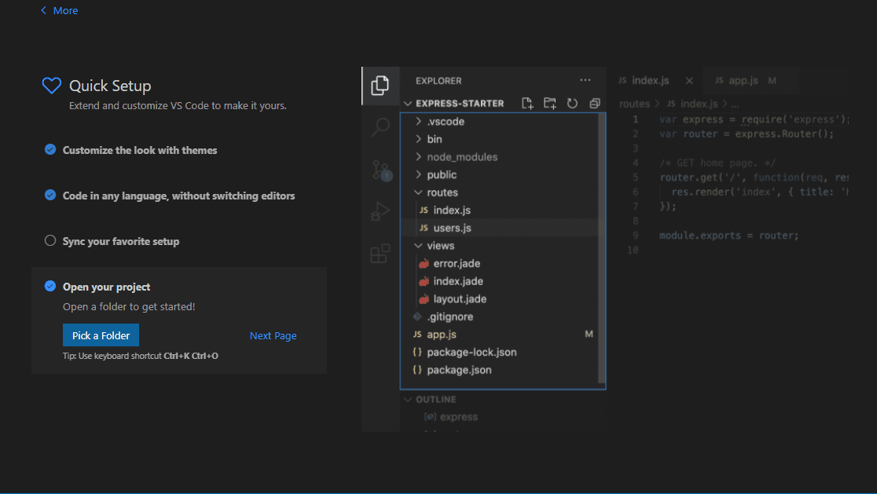Collapse the routes folder
The image size is (877, 494).
(418, 192)
